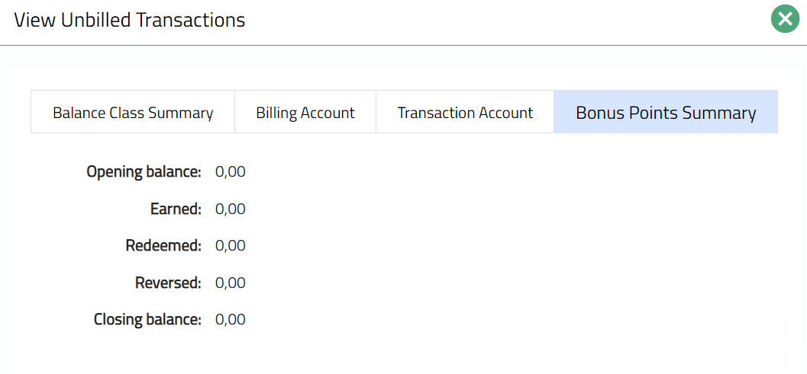The image size is (807, 374).
Task: Select the Transaction Account tab
Action: point(465,113)
